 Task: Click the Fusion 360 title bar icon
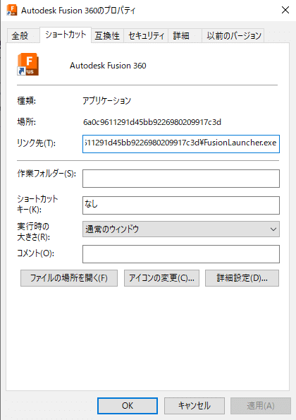point(12,10)
